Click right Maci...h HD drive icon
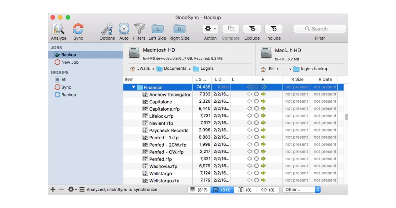Screen dimensions: 396x208 tap(266, 53)
